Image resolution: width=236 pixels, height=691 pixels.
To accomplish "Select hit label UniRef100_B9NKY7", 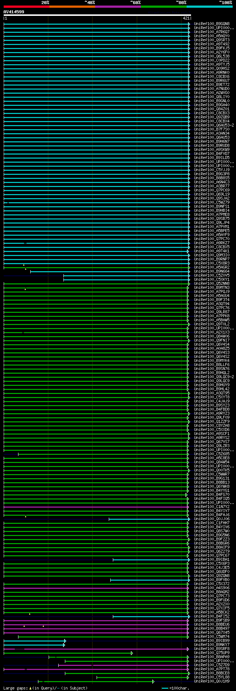I will tap(212, 645).
